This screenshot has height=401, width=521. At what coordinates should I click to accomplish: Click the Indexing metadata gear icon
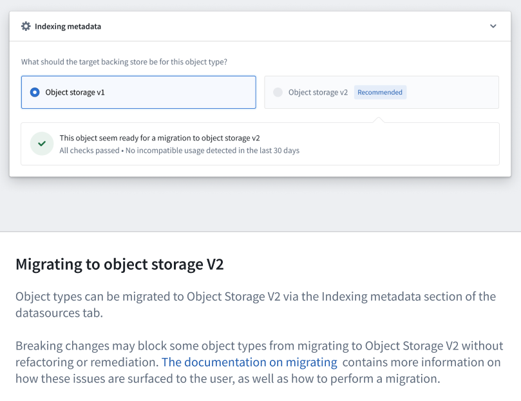(26, 26)
